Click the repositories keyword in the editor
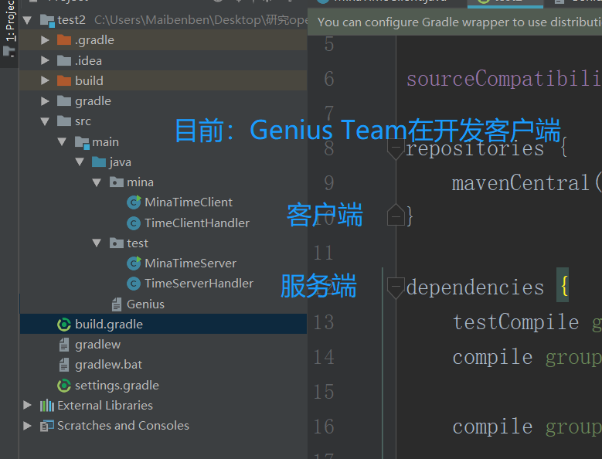Image resolution: width=602 pixels, height=459 pixels. click(475, 148)
